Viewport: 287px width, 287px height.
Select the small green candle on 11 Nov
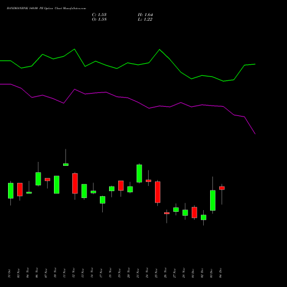(x=66, y=165)
